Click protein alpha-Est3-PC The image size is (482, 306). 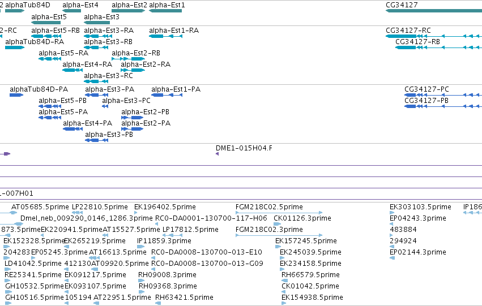[105, 106]
